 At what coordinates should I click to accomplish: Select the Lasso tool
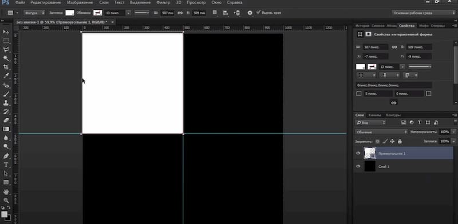coord(6,49)
